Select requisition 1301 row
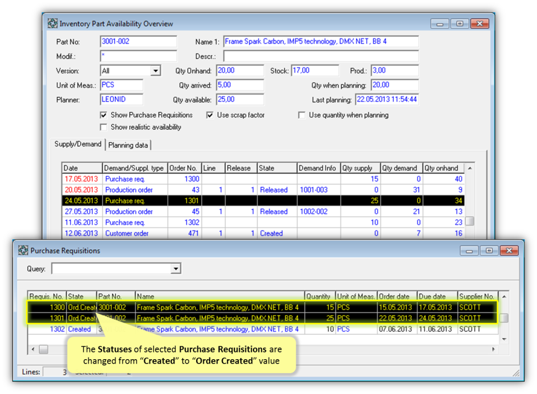This screenshot has width=537, height=394. [262, 318]
